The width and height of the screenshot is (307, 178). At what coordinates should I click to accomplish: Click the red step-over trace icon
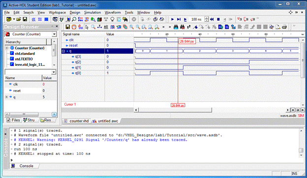click(246, 19)
